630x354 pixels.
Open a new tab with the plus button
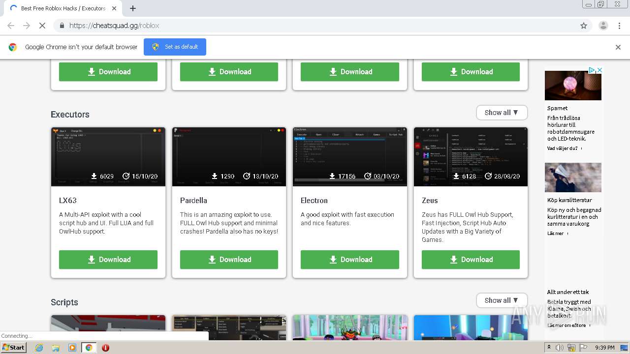coord(133,8)
